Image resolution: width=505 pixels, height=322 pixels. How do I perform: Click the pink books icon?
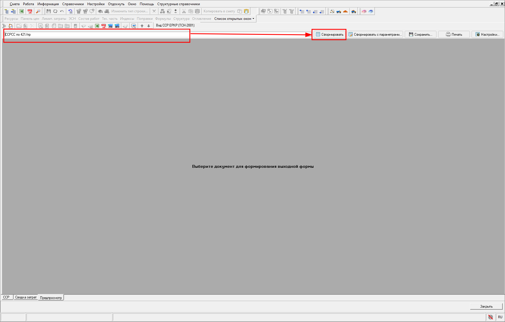click(364, 11)
